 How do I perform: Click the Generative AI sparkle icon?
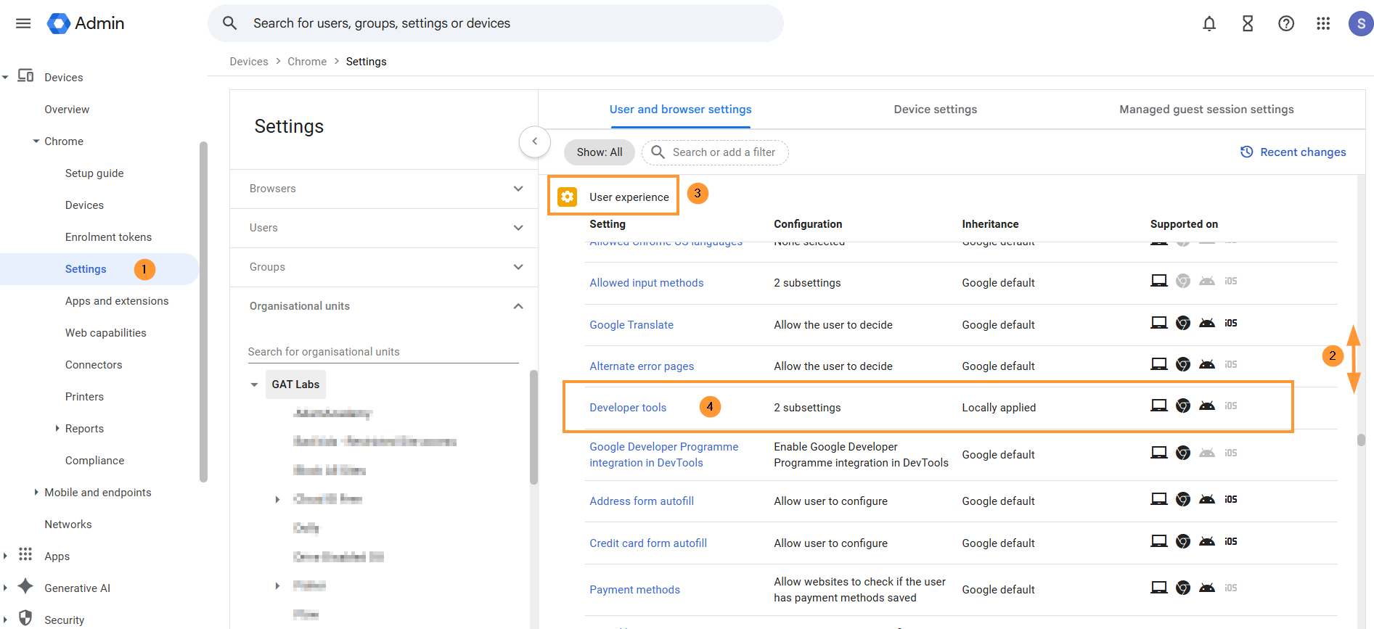pyautogui.click(x=25, y=586)
